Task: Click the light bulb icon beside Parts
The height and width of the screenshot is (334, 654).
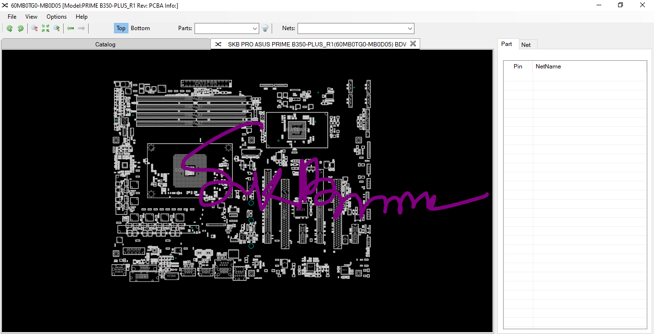Action: point(265,29)
